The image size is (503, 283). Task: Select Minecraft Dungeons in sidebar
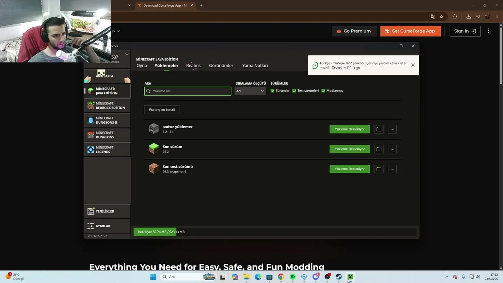[x=107, y=135]
